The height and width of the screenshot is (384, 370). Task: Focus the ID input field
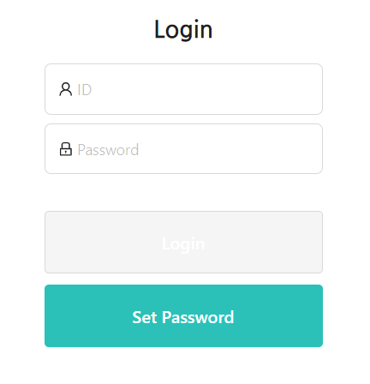[x=183, y=89]
